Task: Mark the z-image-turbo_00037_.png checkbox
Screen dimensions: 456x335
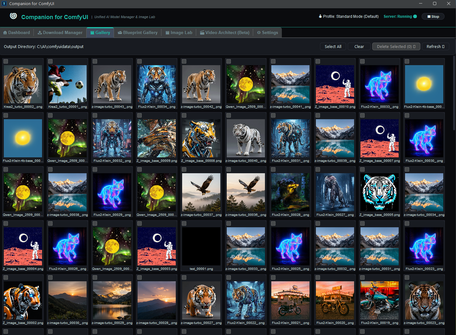Action: pos(184,169)
